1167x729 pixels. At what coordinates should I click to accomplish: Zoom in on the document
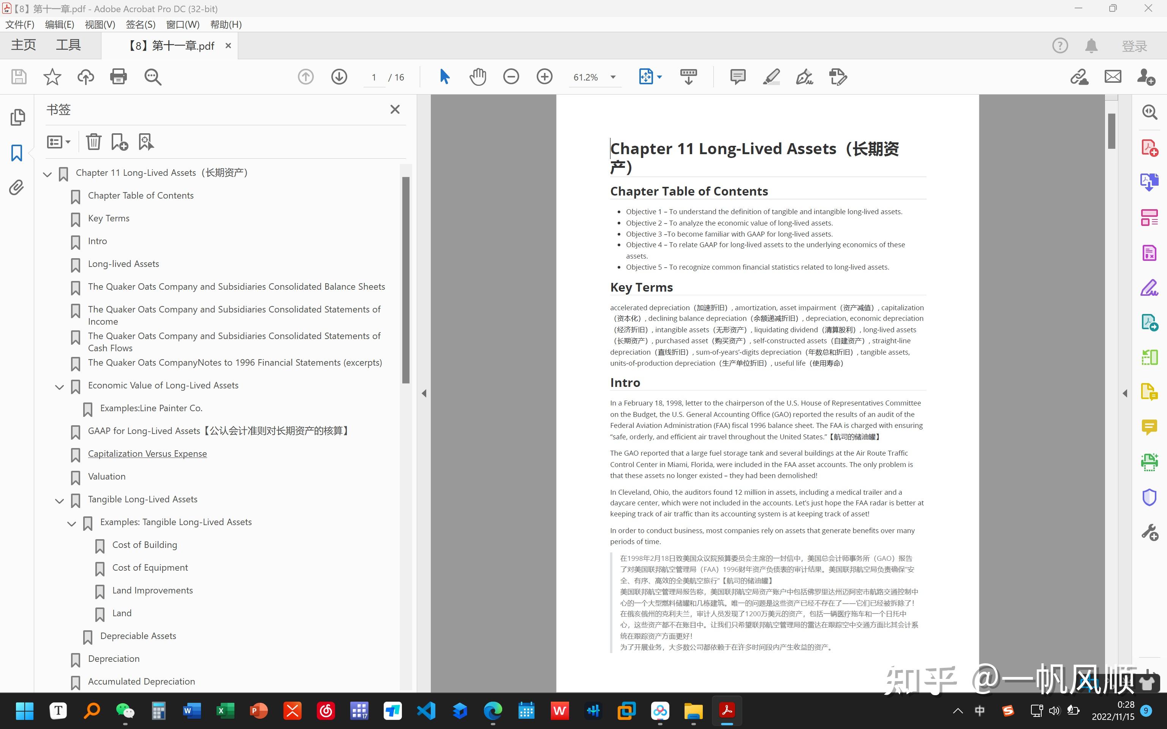pyautogui.click(x=544, y=77)
